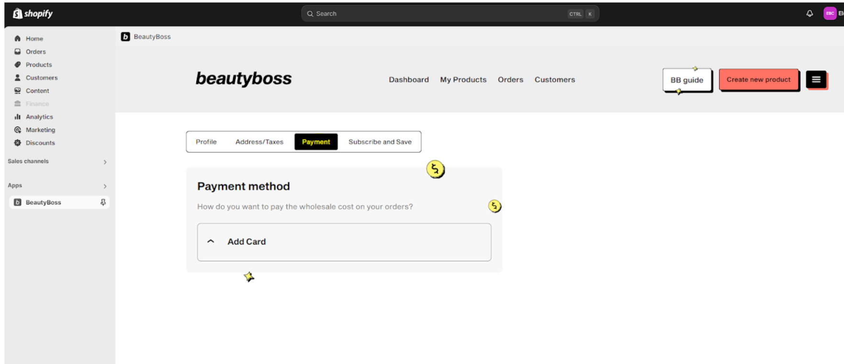Viewport: 844px width, 364px height.
Task: Open Home in Shopify sidebar
Action: click(x=34, y=38)
